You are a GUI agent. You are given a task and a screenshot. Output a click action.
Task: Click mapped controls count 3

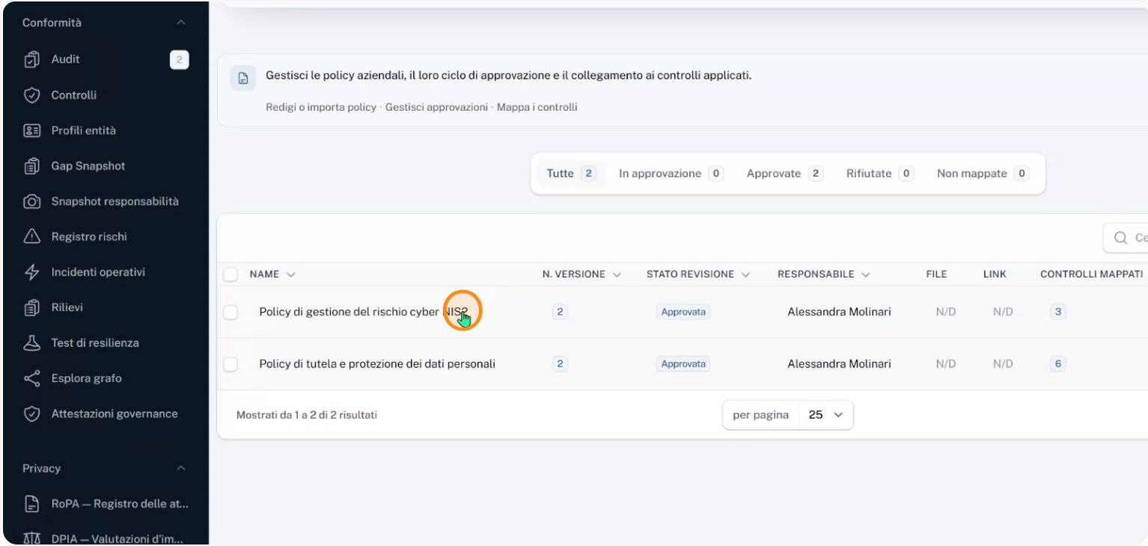tap(1057, 312)
